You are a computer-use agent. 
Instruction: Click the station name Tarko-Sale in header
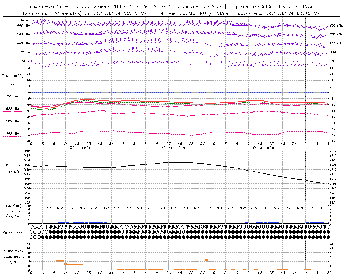point(45,6)
